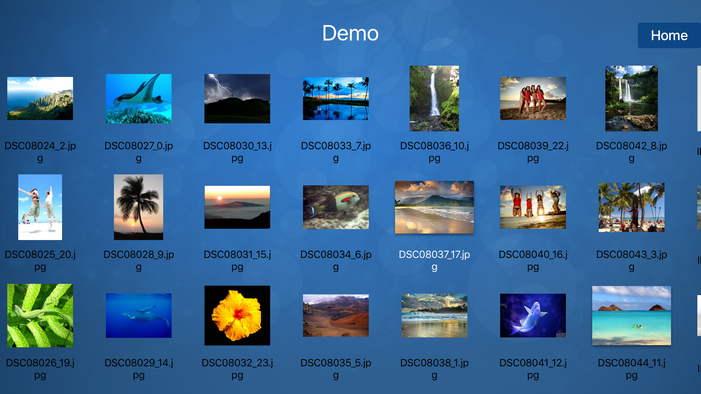701x394 pixels.
Task: Select the jumping people photo DSC08025_20.jpg
Action: coord(40,207)
